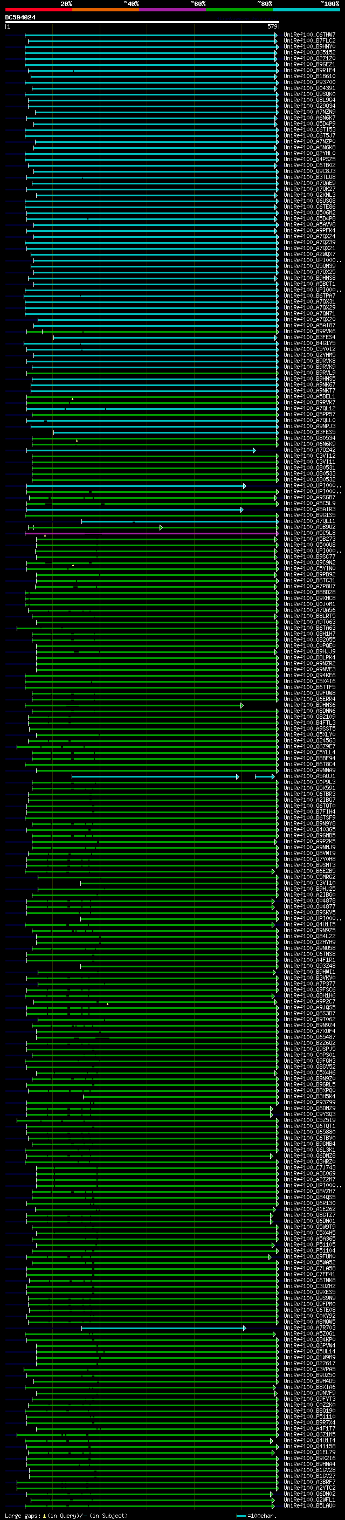Click the UniRef100_B1B610 entry
The height and width of the screenshot is (1520, 345).
[x=309, y=76]
